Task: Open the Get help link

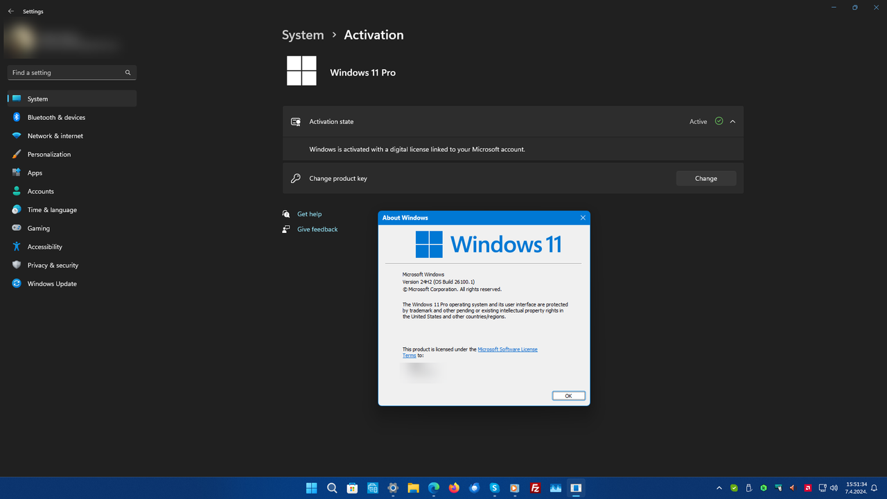Action: (309, 214)
